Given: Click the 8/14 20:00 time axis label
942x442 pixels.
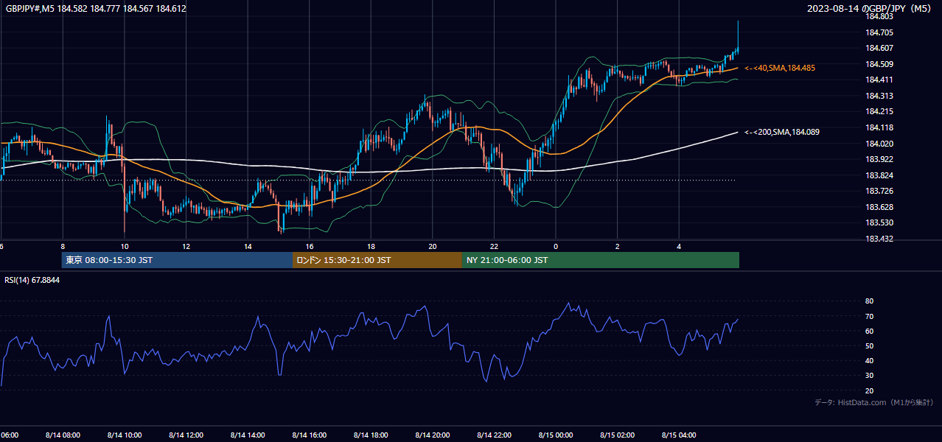Looking at the screenshot, I should [x=432, y=435].
